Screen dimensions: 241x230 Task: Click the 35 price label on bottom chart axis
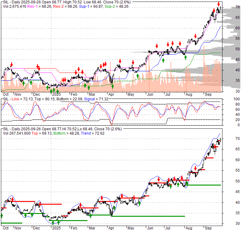coord(238,213)
